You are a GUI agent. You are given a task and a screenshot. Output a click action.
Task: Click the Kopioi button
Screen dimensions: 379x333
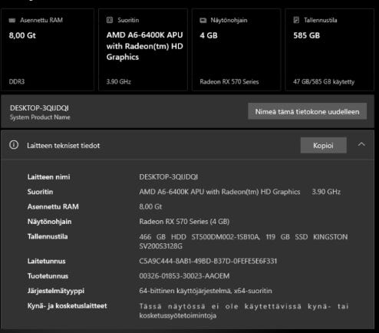(324, 145)
